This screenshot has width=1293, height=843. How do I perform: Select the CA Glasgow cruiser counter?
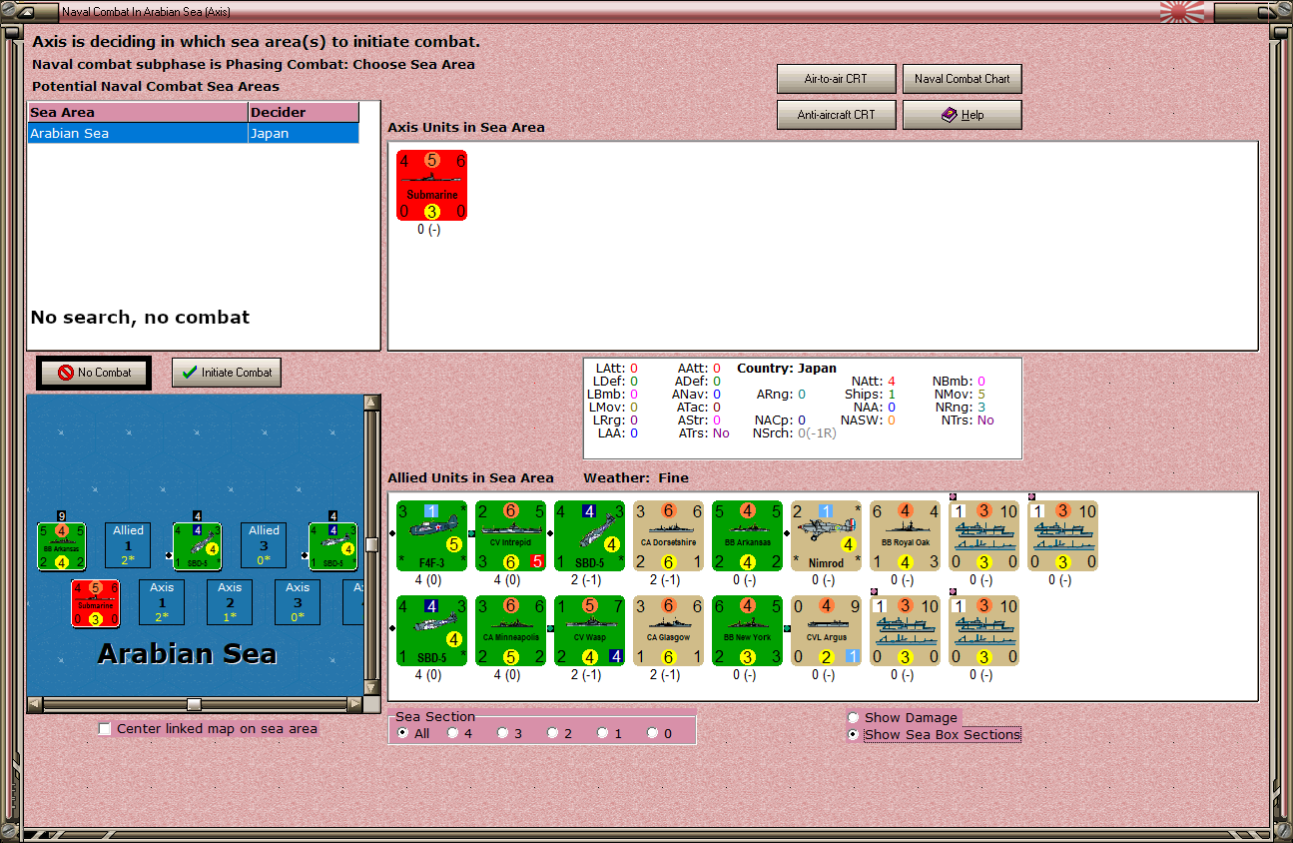click(x=669, y=631)
